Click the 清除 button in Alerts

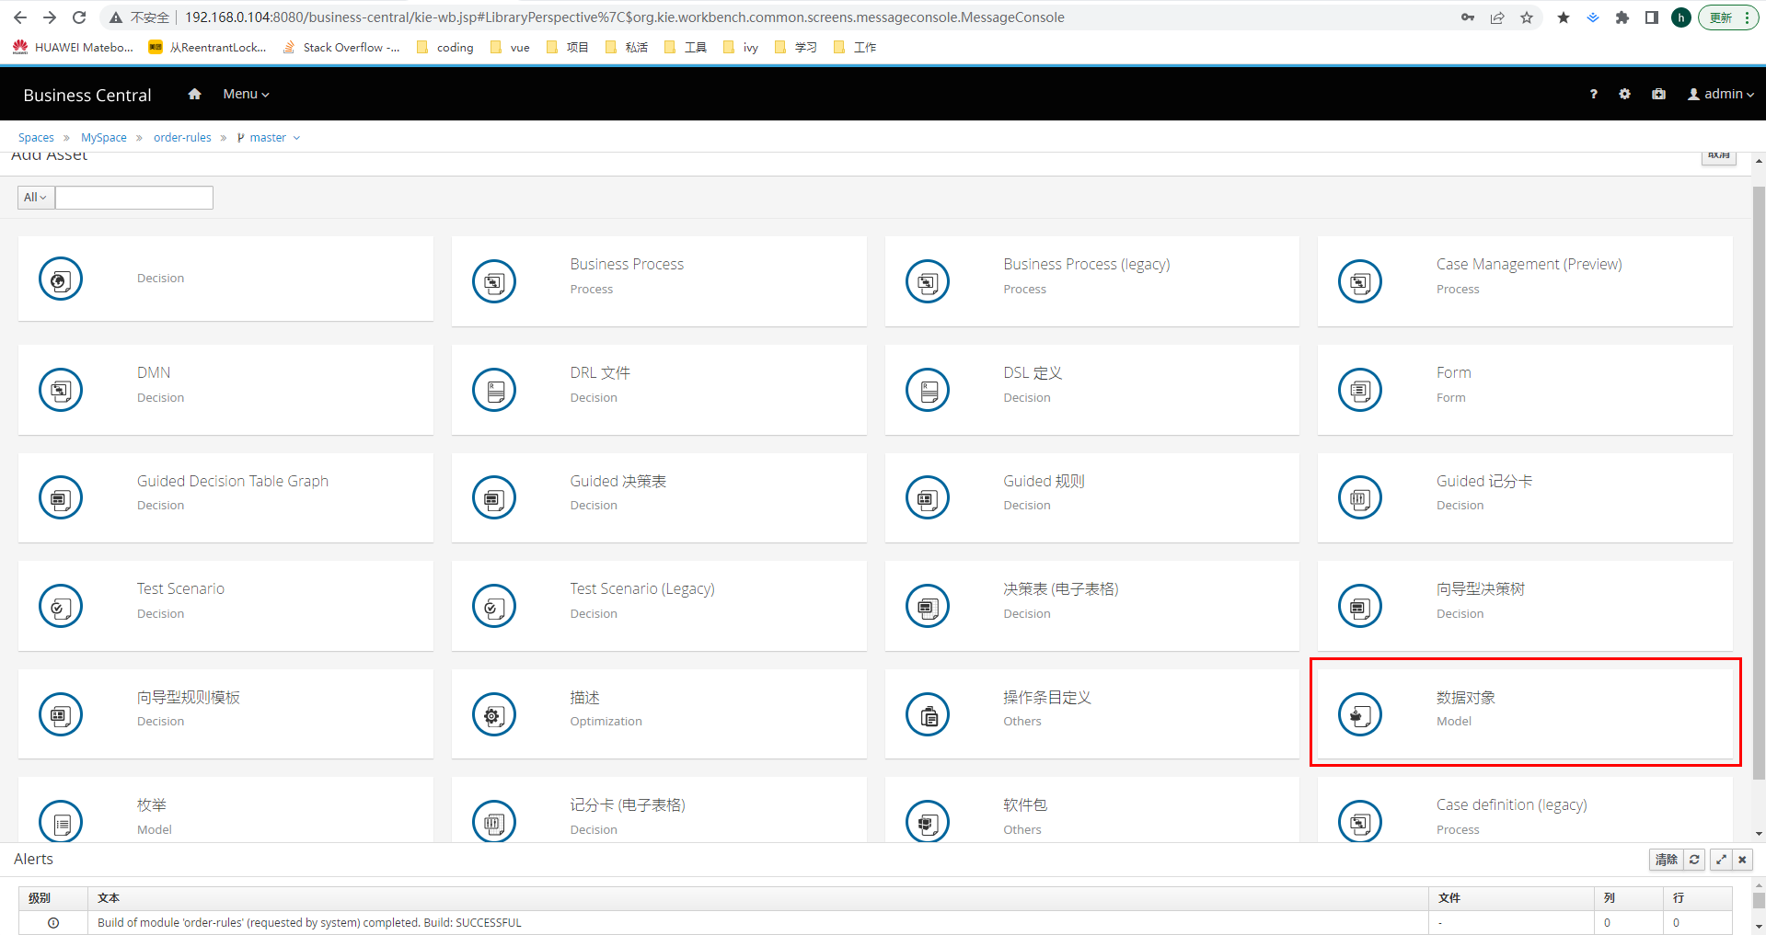pyautogui.click(x=1666, y=860)
